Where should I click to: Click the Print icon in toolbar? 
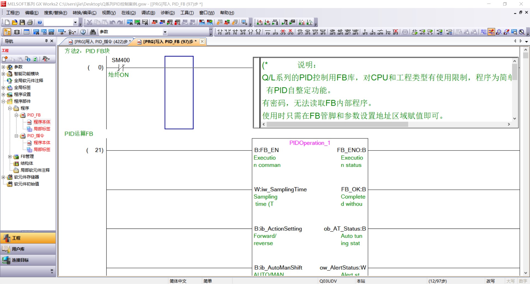pyautogui.click(x=30, y=22)
